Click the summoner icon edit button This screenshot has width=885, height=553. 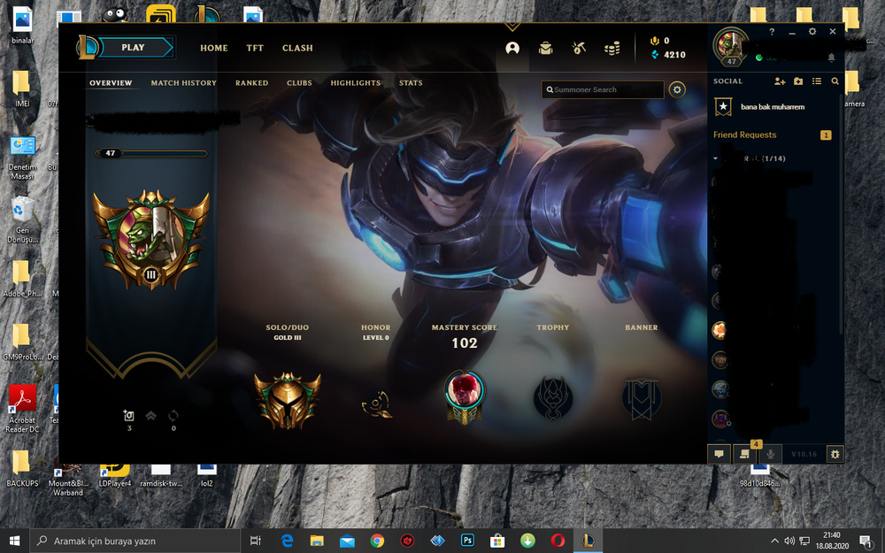click(128, 416)
